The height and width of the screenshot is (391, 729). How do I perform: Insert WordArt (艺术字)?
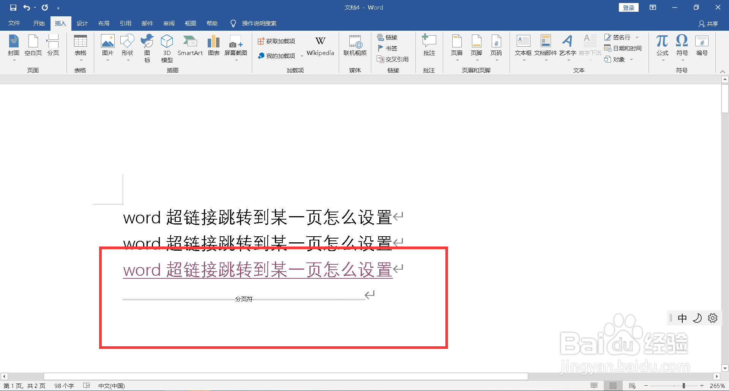click(x=568, y=48)
